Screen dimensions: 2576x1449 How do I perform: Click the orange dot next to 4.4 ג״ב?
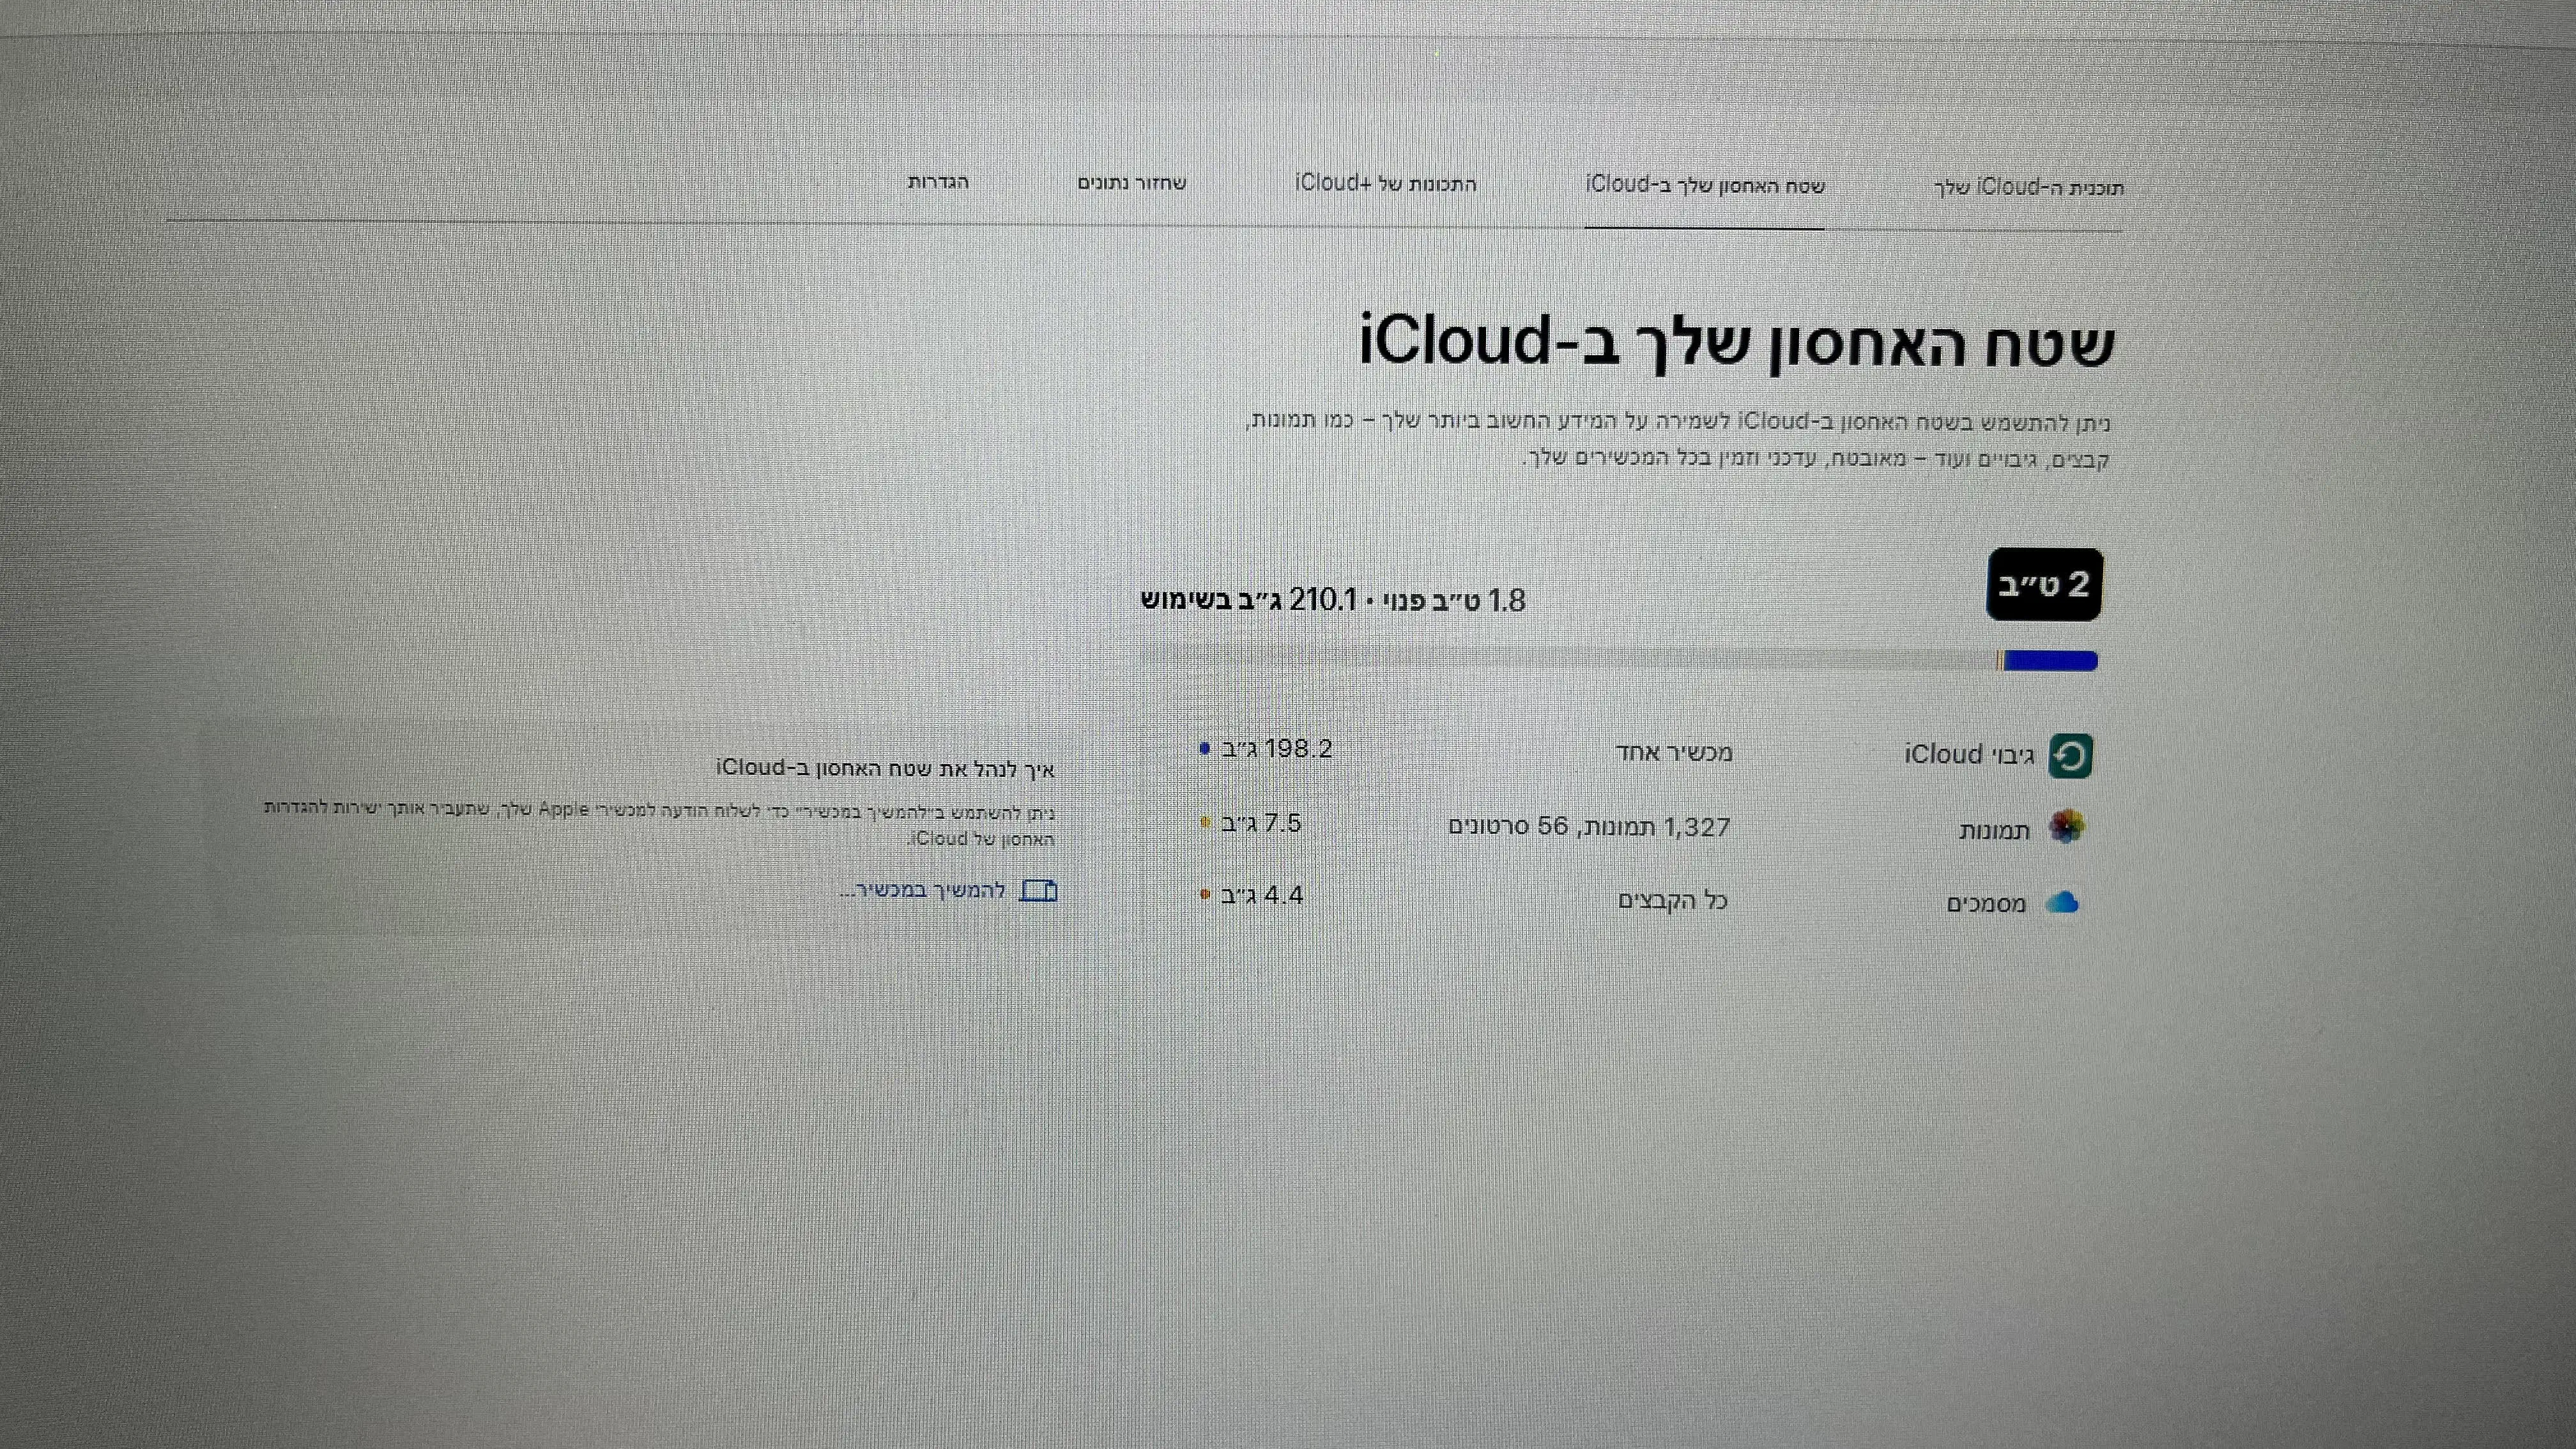click(1205, 895)
